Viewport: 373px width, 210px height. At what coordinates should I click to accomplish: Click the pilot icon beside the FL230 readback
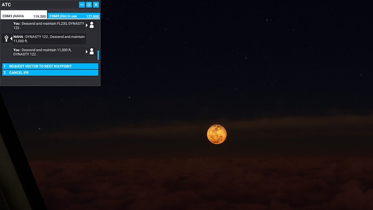[x=91, y=25]
